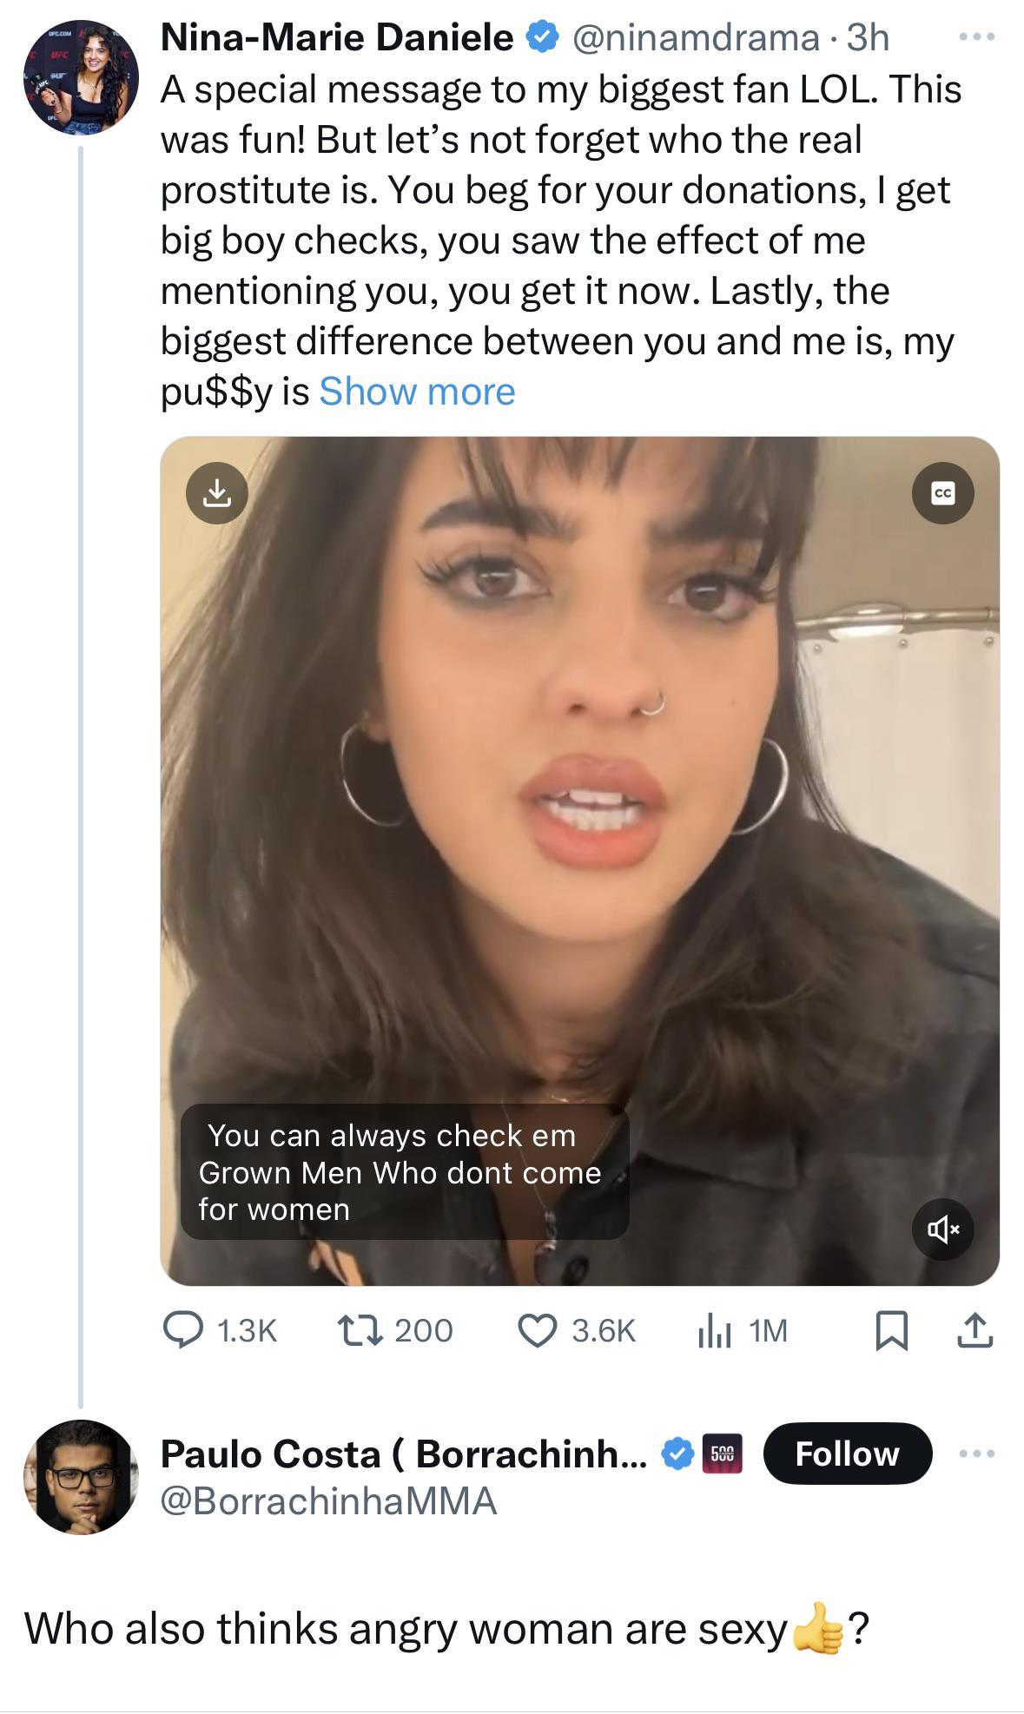The width and height of the screenshot is (1024, 1714).
Task: Click the download icon on the video
Action: 217,493
